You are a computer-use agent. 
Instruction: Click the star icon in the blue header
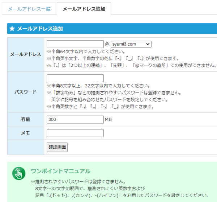12,29
